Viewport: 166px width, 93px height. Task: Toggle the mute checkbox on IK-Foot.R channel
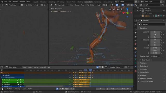point(21,80)
